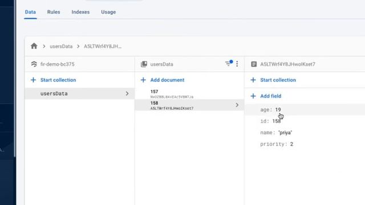Click the A5LTWrf4Y8JHwolKset7 document panel header
365x205 pixels.
point(287,64)
